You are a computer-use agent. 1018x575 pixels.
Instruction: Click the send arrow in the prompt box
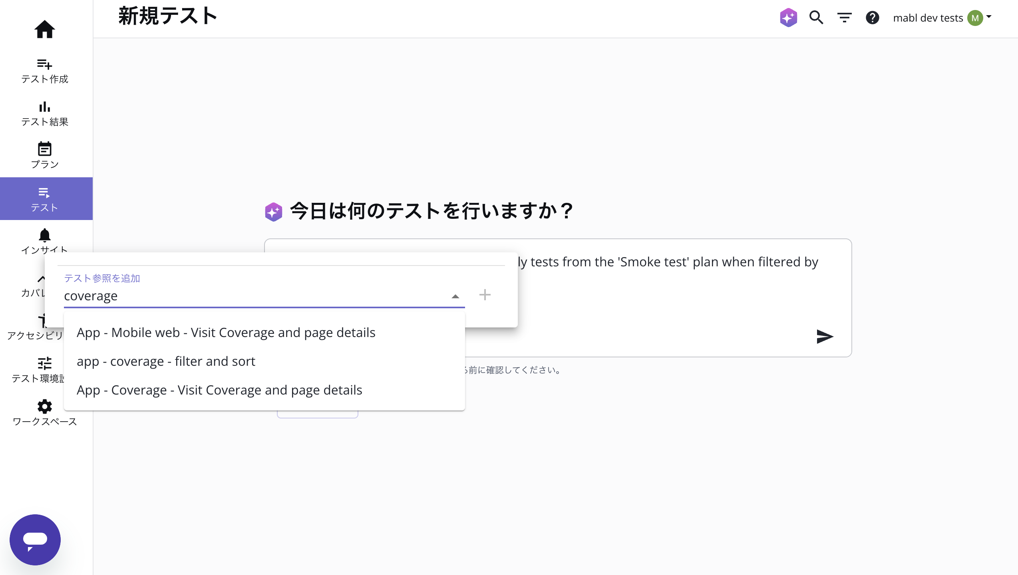tap(824, 337)
